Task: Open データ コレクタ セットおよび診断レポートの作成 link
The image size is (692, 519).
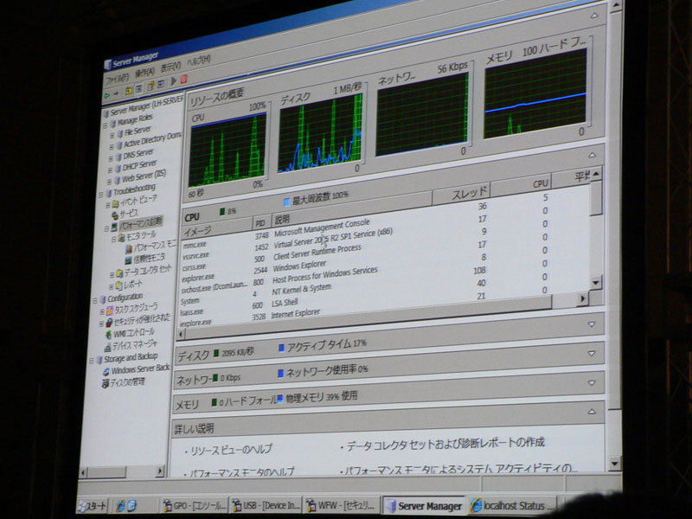Action: [x=445, y=445]
